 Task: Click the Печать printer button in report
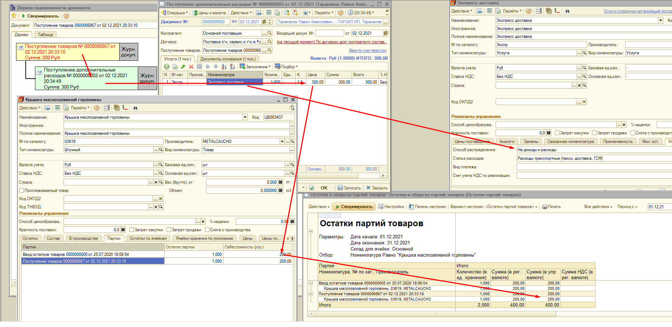pos(551,207)
